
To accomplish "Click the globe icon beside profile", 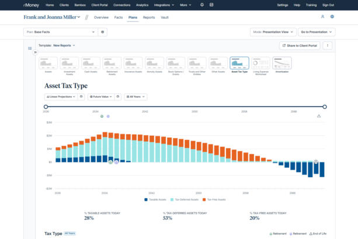I will click(332, 17).
